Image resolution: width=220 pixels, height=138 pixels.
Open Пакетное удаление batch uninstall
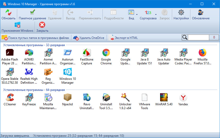coord(32,14)
